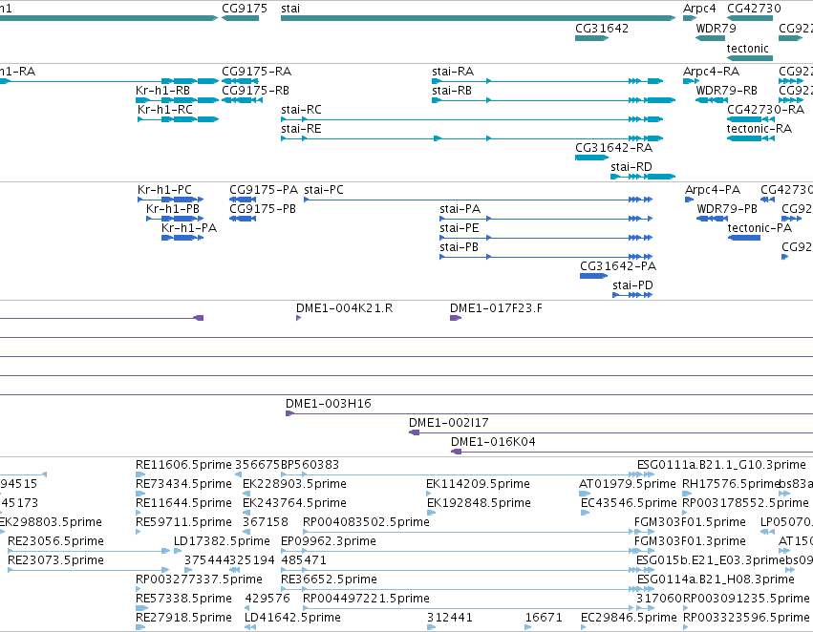Viewport: 813px width, 632px height.
Task: Select transcript stai-RD
Action: (643, 178)
